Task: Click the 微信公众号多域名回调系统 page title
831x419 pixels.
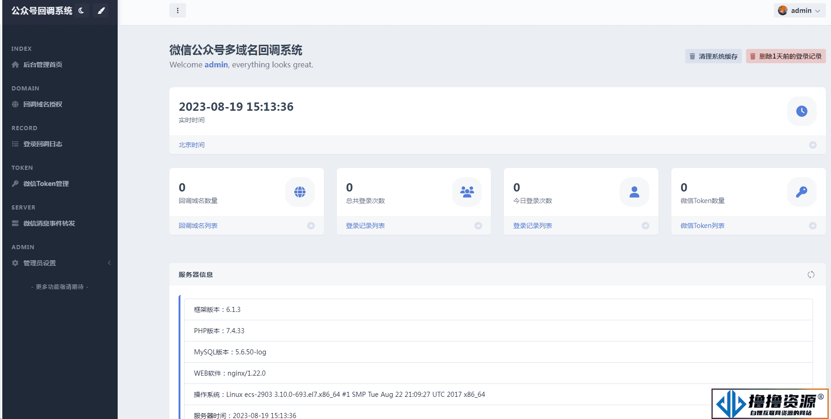Action: [x=236, y=50]
